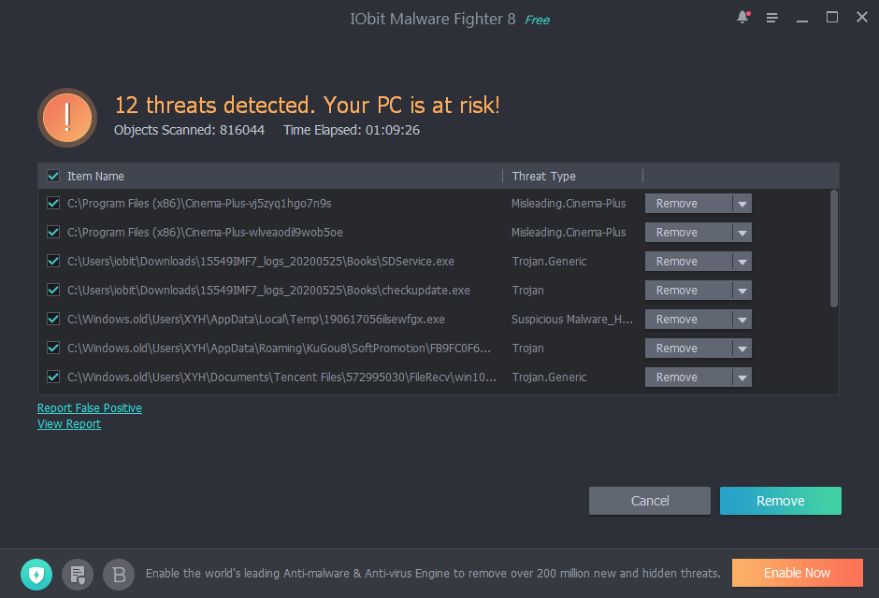Click the Free label in title bar

point(537,19)
